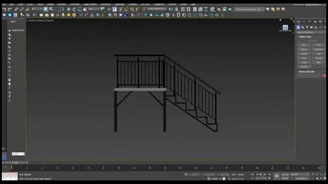Activate the Select and Link tool
Screen dimensions: 328x184
tap(16, 9)
